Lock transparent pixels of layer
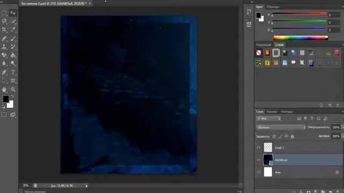The width and height of the screenshot is (344, 193). [274, 136]
